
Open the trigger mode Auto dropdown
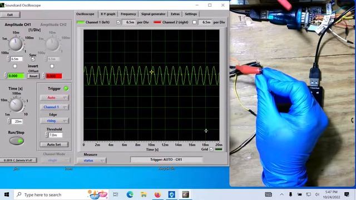click(x=55, y=98)
